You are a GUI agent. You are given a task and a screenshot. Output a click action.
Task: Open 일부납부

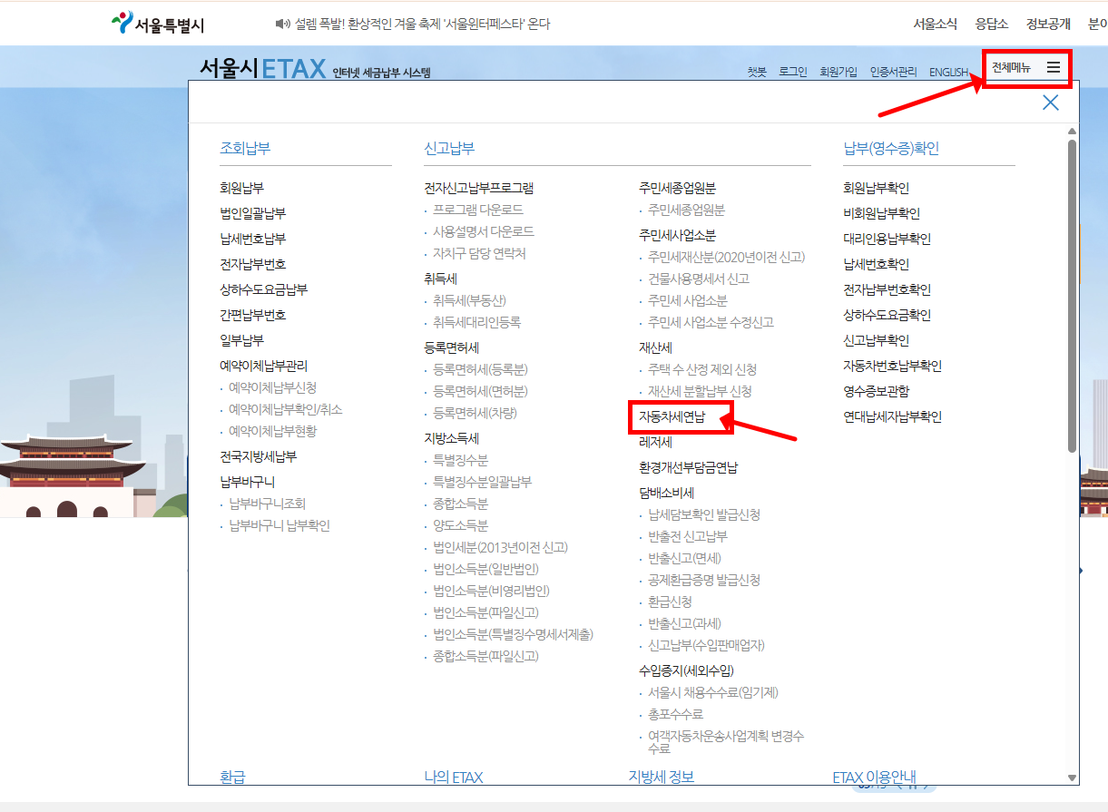coord(241,340)
